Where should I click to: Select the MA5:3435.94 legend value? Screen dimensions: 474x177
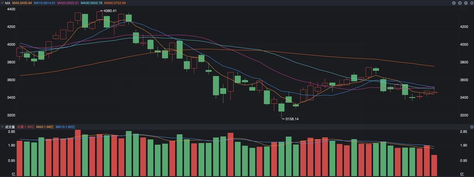[x=22, y=3]
